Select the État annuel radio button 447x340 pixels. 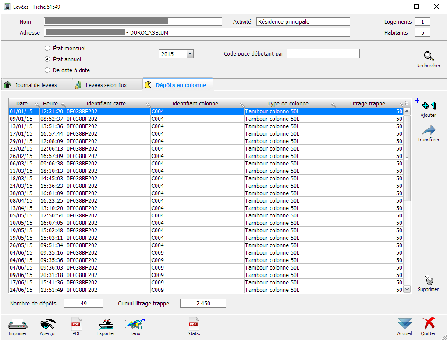[48, 59]
